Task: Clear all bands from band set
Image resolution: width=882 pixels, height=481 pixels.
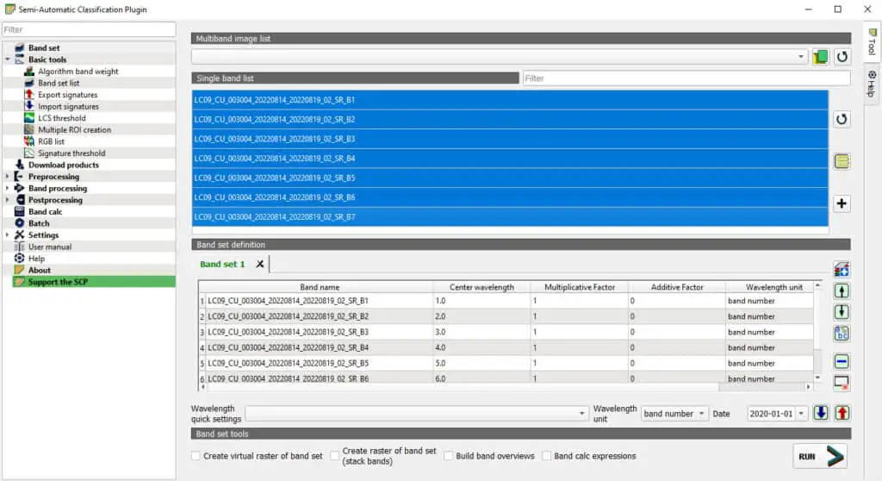Action: 842,383
